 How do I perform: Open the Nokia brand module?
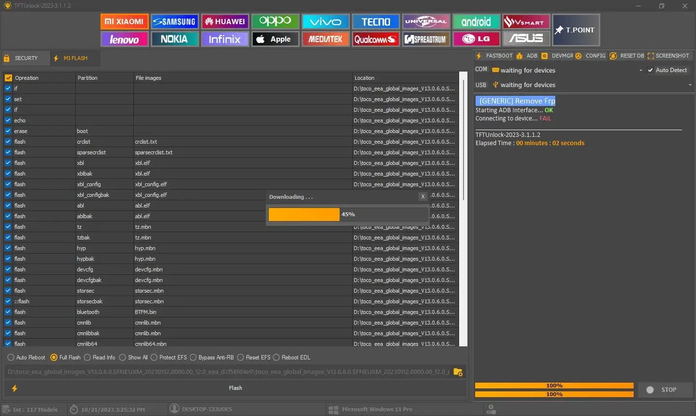pos(174,39)
